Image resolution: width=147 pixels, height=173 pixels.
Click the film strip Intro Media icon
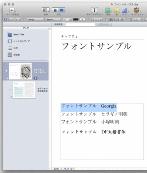tap(10, 41)
